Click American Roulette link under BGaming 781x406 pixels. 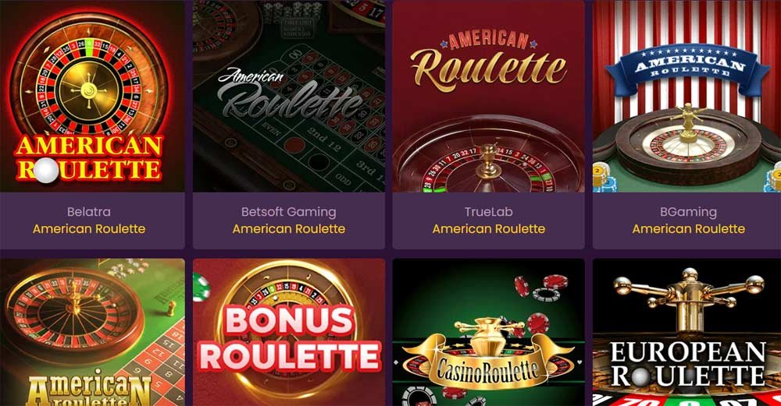(689, 229)
